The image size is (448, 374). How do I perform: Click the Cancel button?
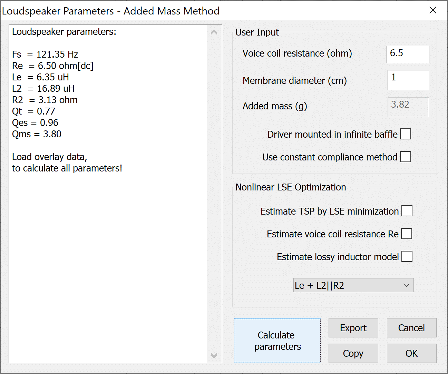coord(411,328)
